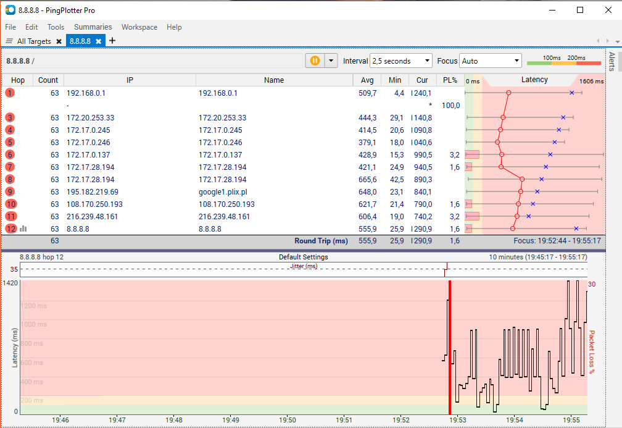Viewport: 622px width, 428px height.
Task: Sort by the Hop column header
Action: pyautogui.click(x=18, y=80)
